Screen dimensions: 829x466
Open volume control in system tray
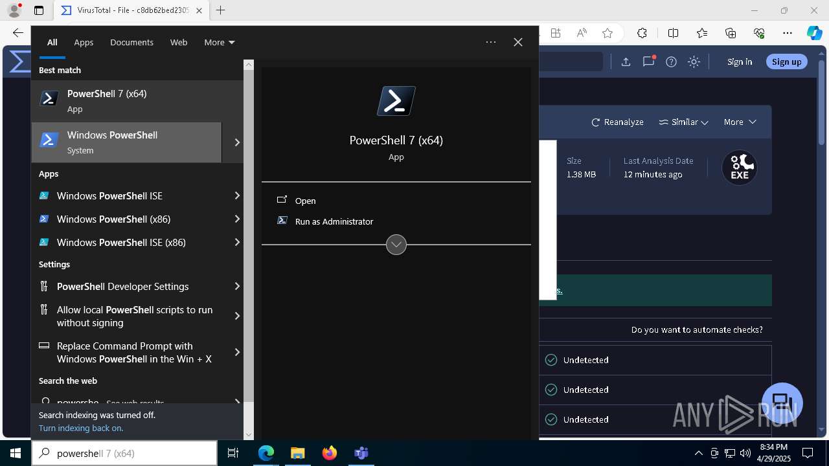745,453
